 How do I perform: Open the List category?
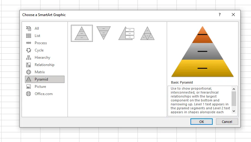(37, 36)
